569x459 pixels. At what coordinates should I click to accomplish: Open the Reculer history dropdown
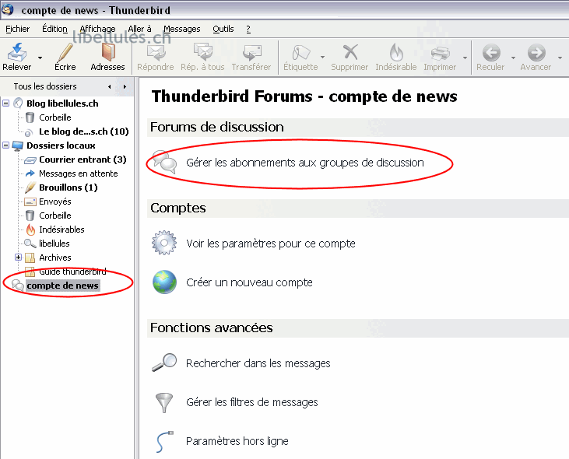pos(513,58)
